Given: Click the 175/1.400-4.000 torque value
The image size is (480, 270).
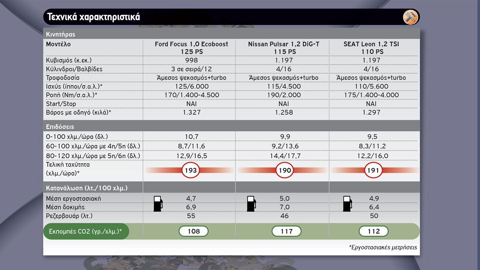Looking at the screenshot, I should pos(371,95).
